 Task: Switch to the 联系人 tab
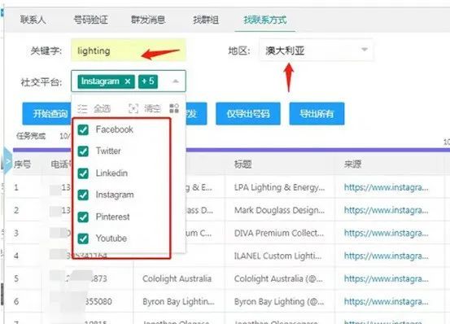pos(33,20)
